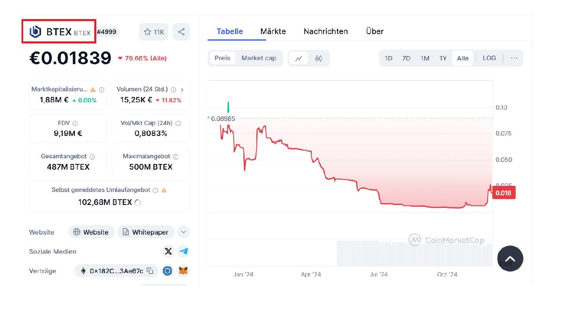Open the three-dots chart options menu

(x=514, y=58)
